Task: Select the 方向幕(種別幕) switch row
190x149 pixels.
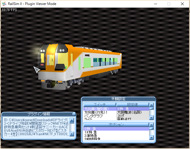Action: 100,109
